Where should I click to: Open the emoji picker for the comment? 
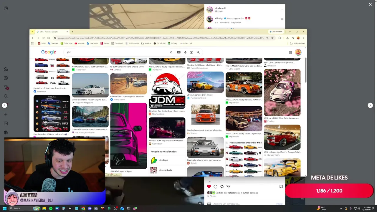(x=209, y=204)
